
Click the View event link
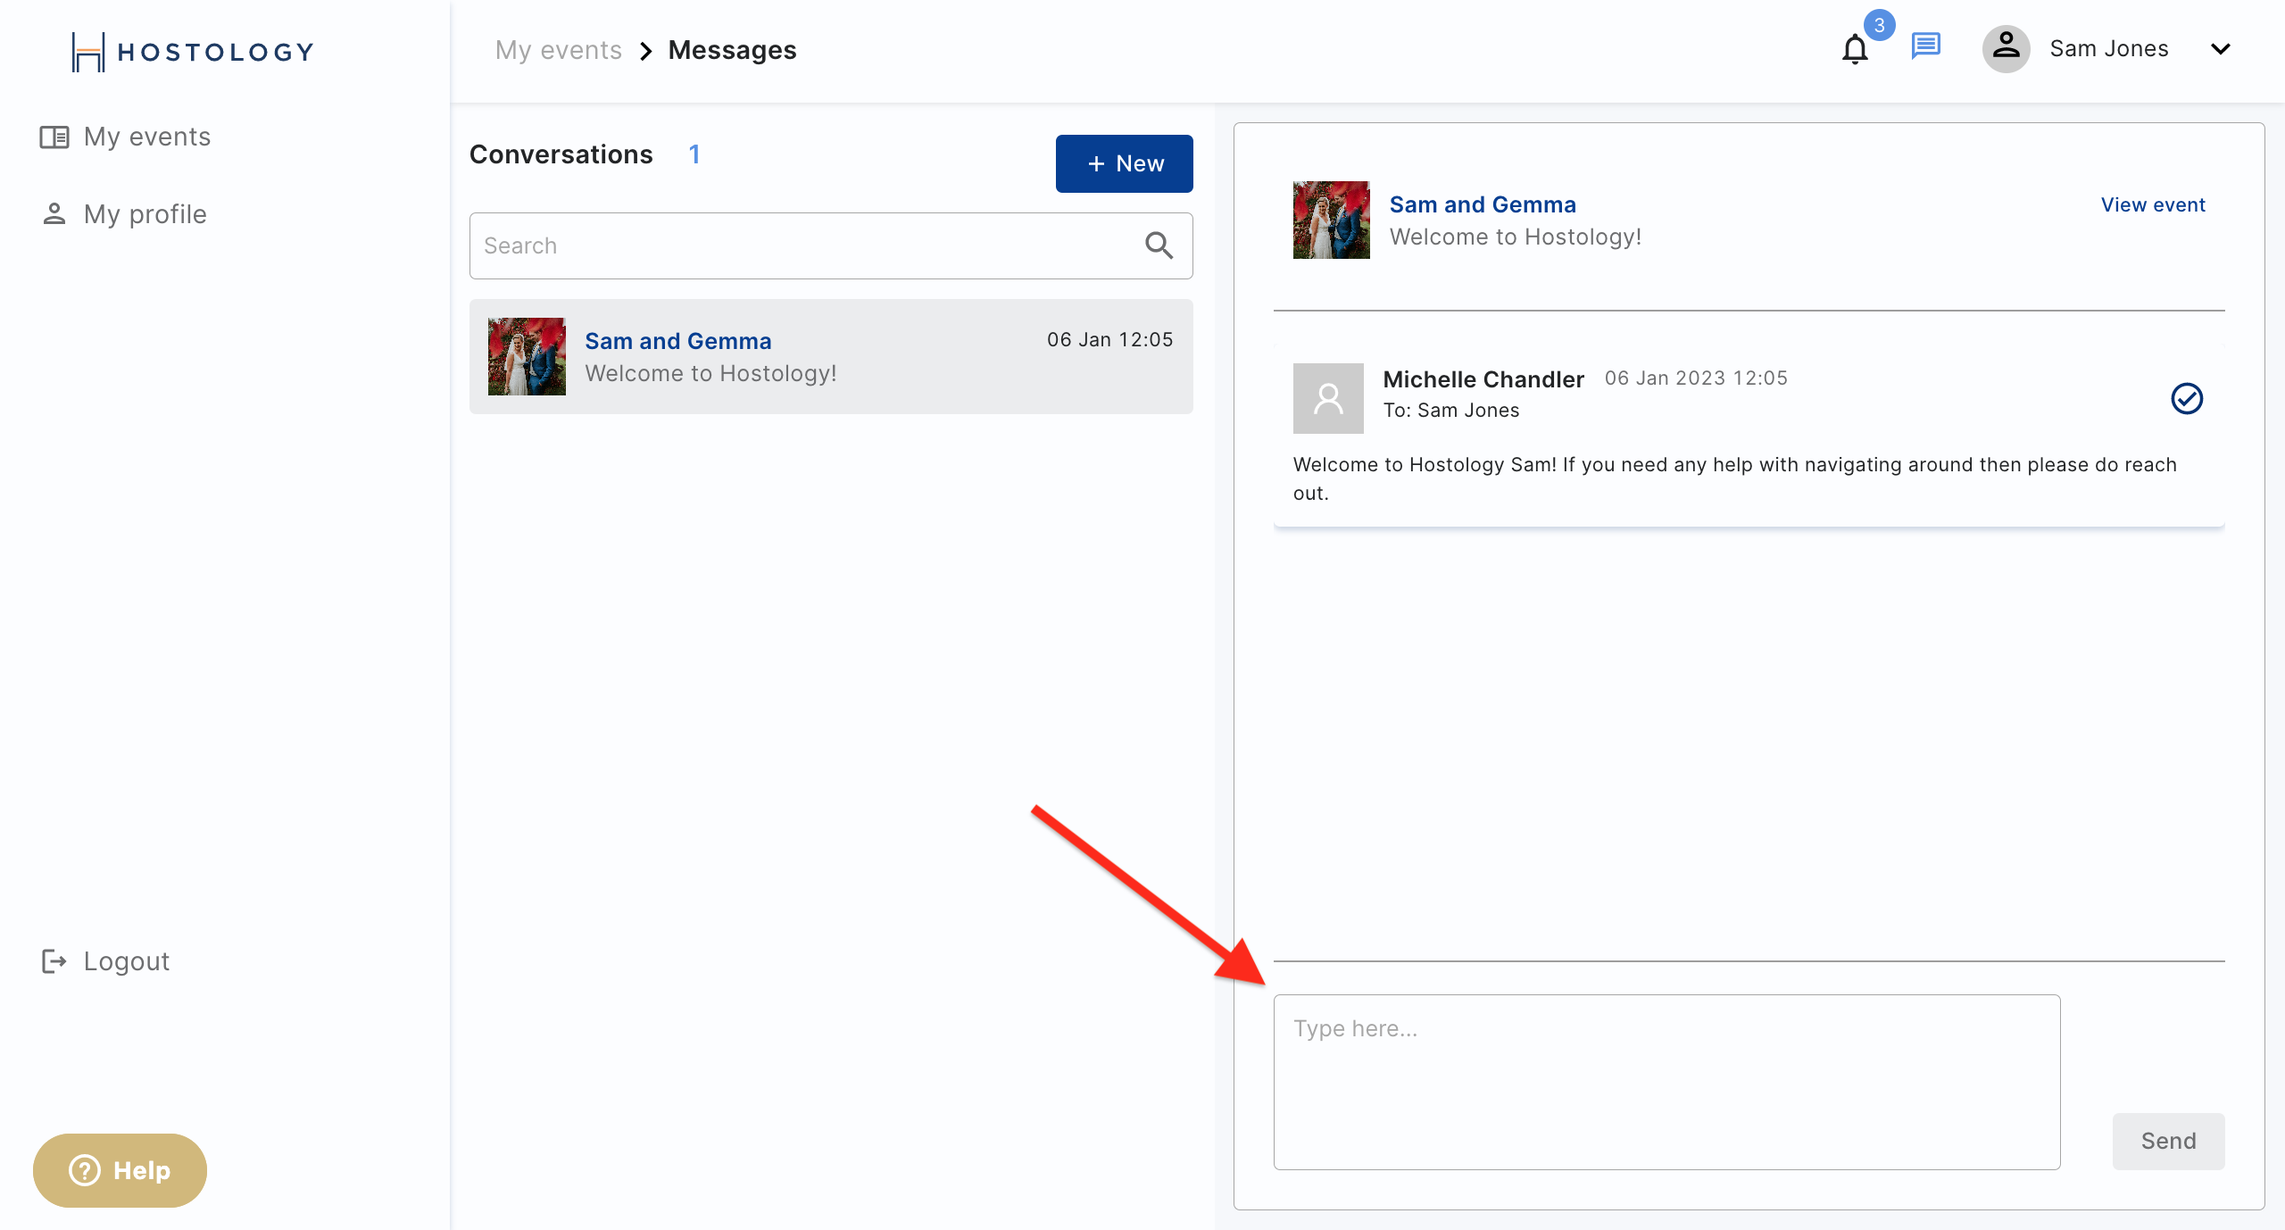tap(2153, 204)
